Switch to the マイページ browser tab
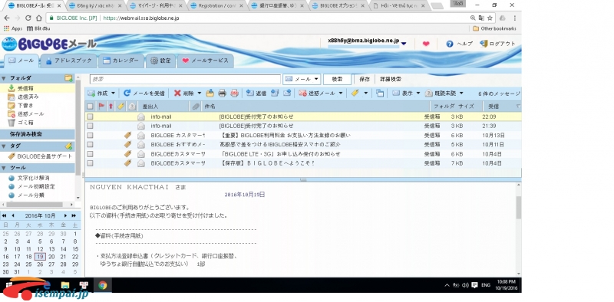Image resolution: width=614 pixels, height=302 pixels. tap(156, 6)
